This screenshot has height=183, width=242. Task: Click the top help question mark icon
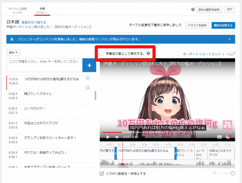[x=193, y=9]
